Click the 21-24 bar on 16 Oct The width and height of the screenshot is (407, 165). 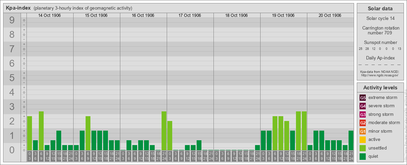click(x=164, y=131)
